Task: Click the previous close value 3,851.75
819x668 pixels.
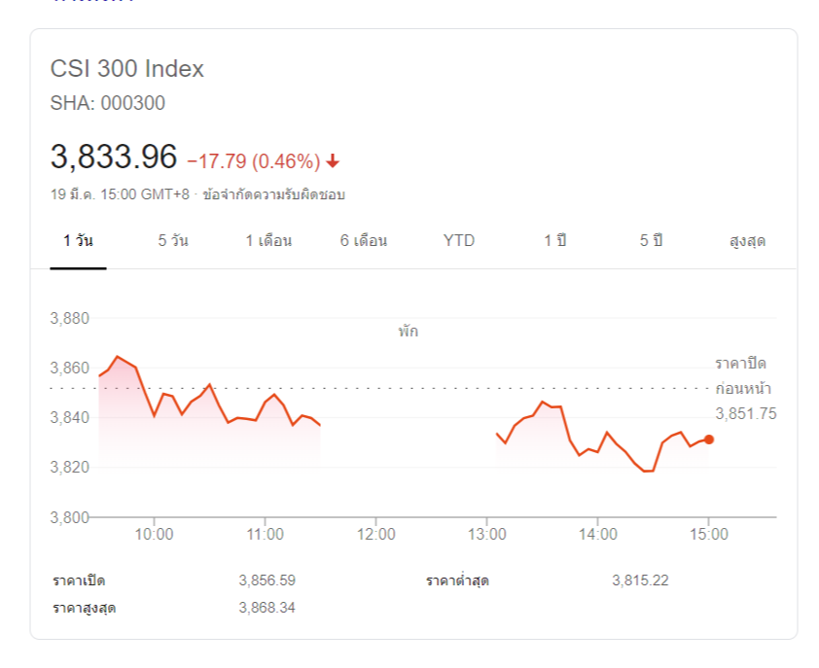Action: point(746,414)
